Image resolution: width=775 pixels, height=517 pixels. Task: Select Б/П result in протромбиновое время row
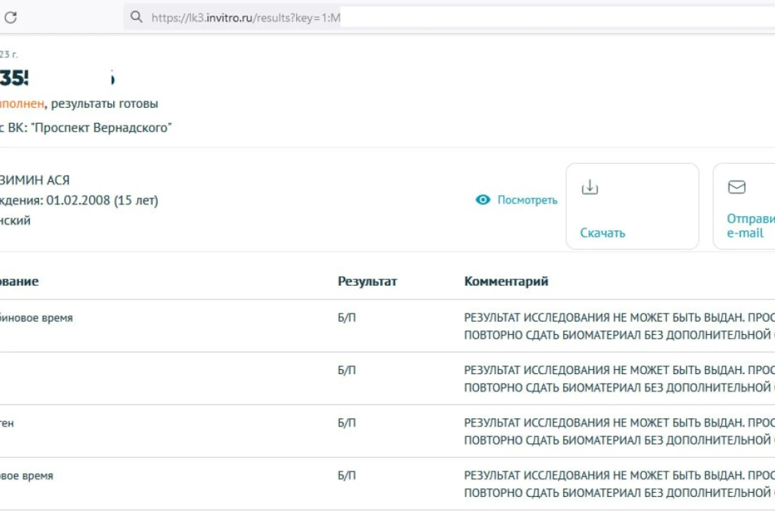pyautogui.click(x=347, y=318)
